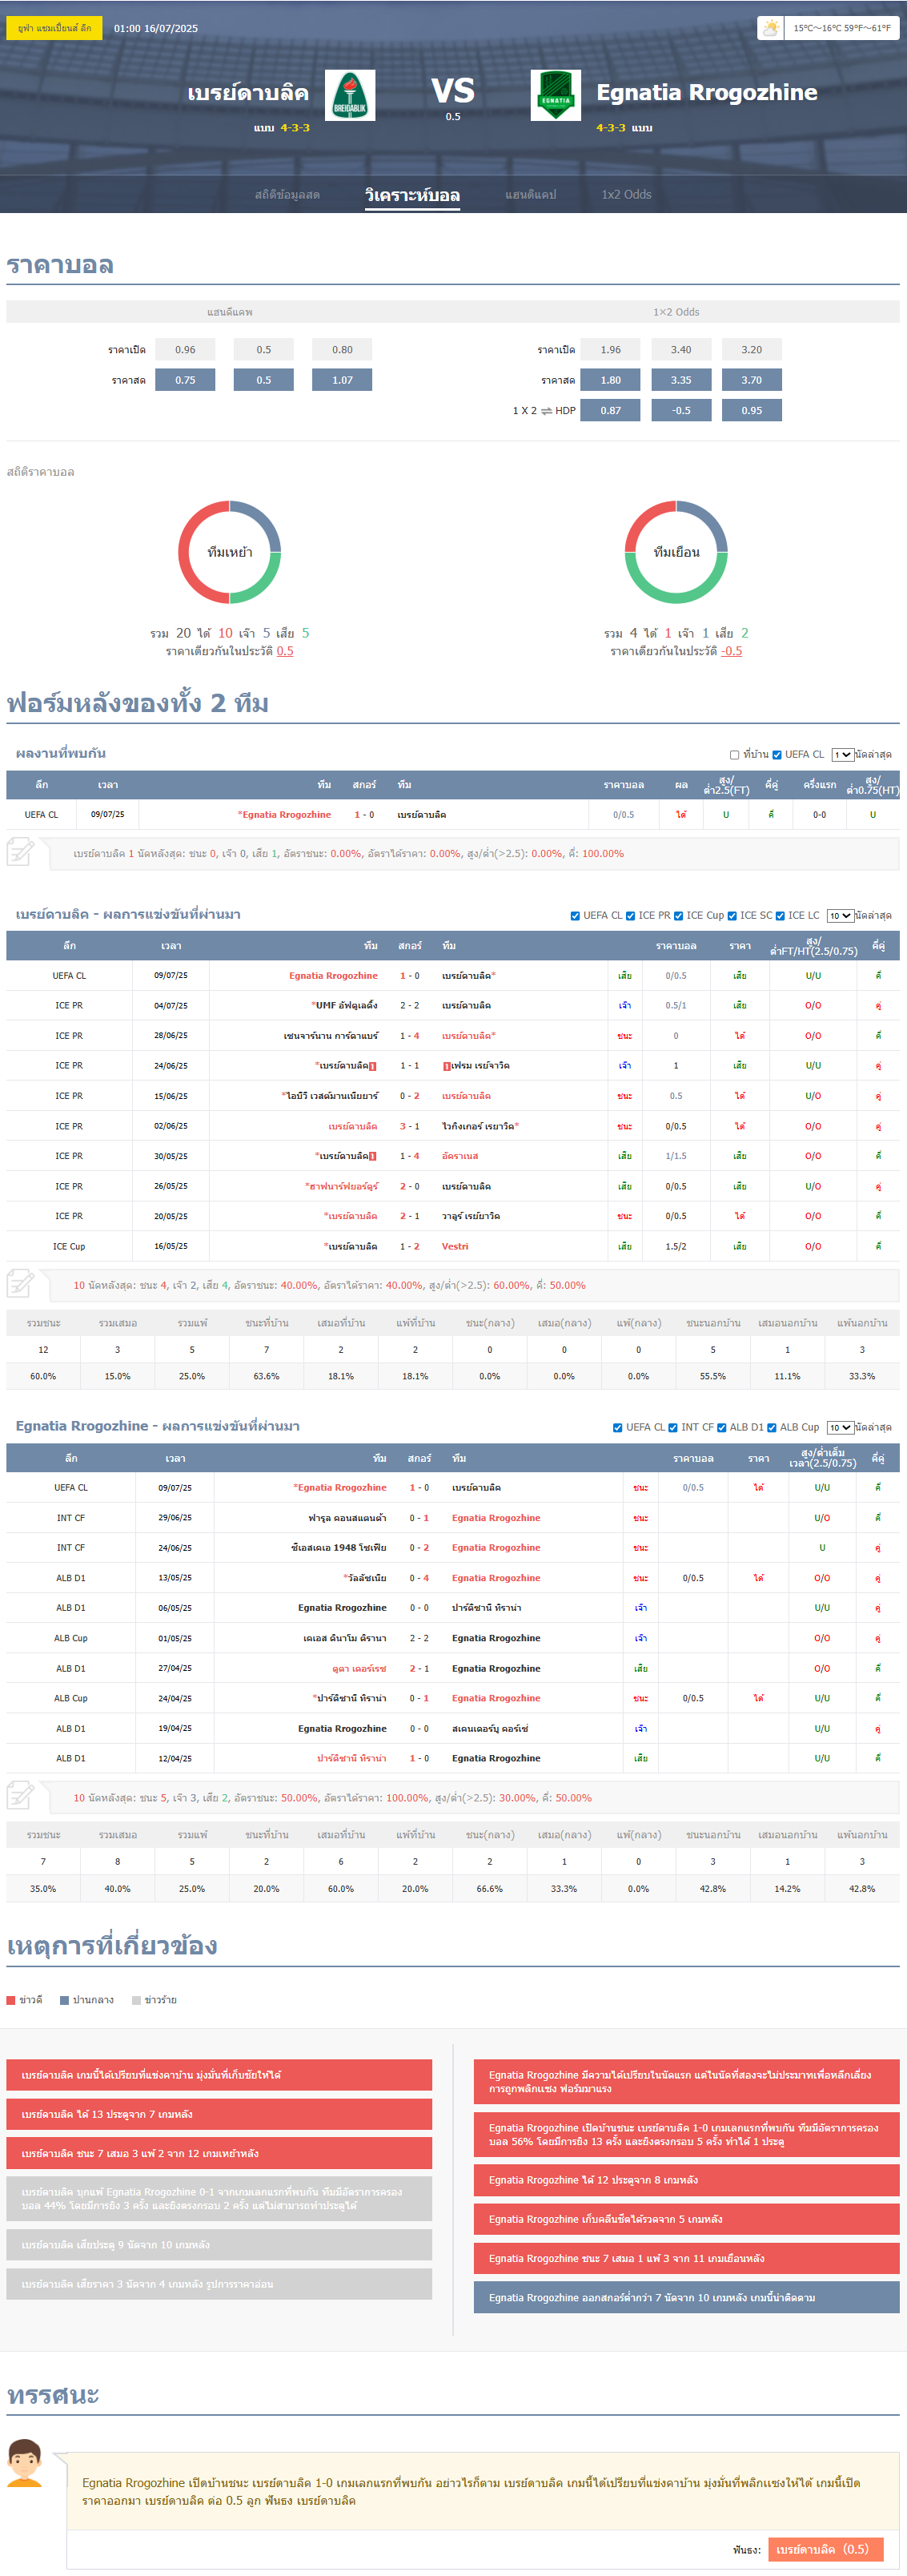Switch to the Handicap tab
The height and width of the screenshot is (2576, 907).
tap(531, 194)
